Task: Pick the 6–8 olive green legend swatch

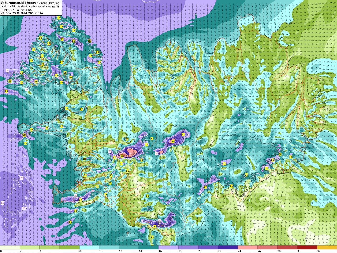Action: click(69, 247)
